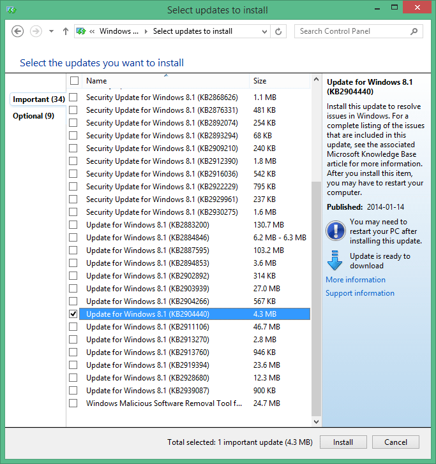The image size is (436, 464).
Task: Expand the breadcrumb chevron after Windows
Action: [146, 31]
